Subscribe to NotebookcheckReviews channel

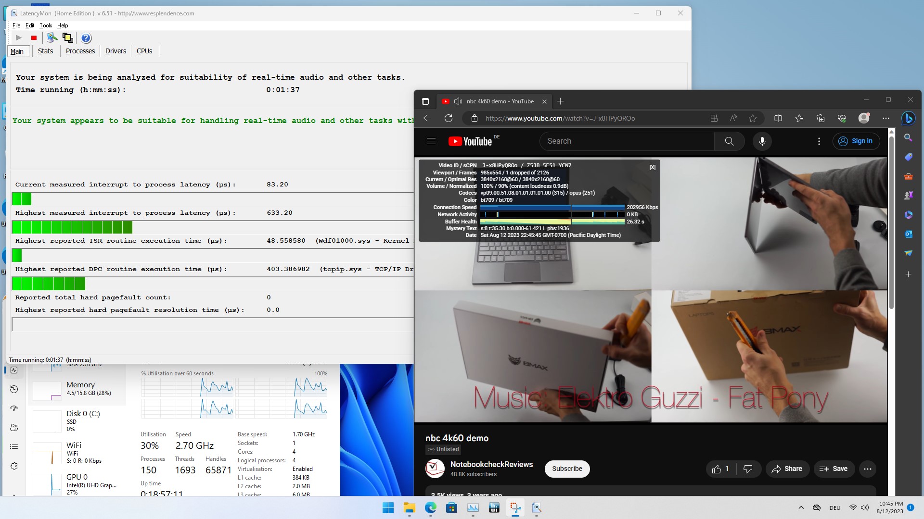tap(567, 469)
